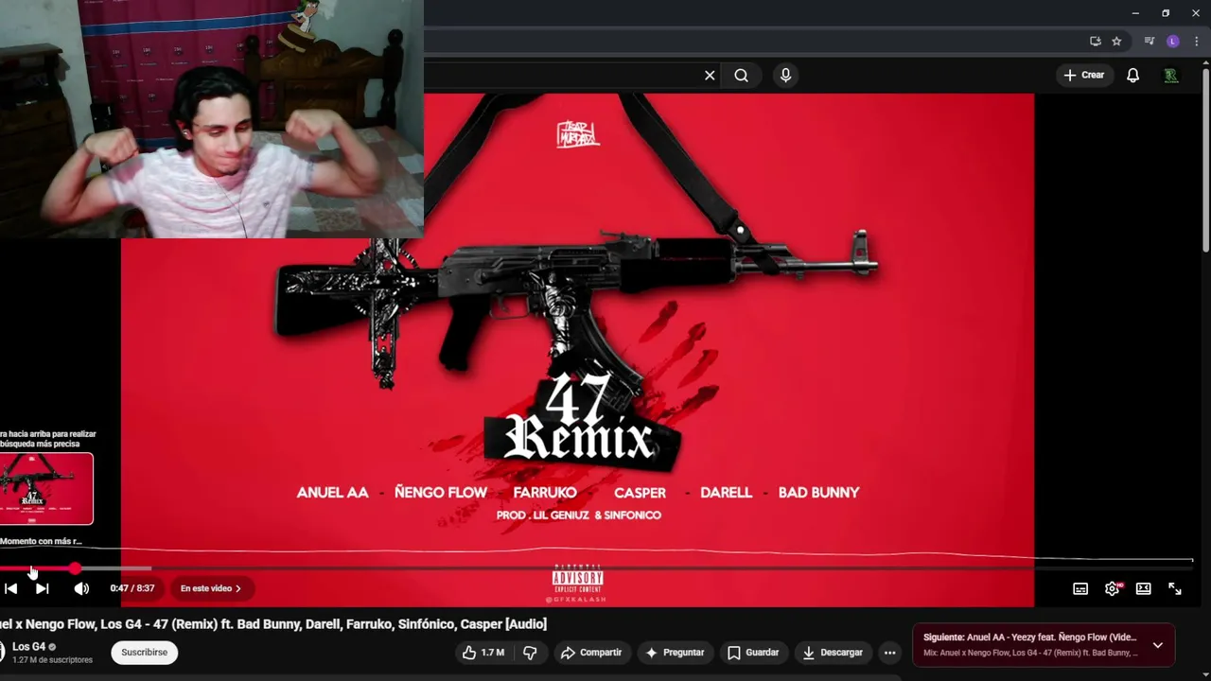Seek using the red progress scrubber
The image size is (1211, 681).
(75, 568)
